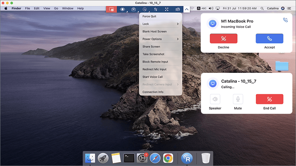This screenshot has height=166, width=296.
Task: Click the ABC input source icon
Action: pos(202,8)
